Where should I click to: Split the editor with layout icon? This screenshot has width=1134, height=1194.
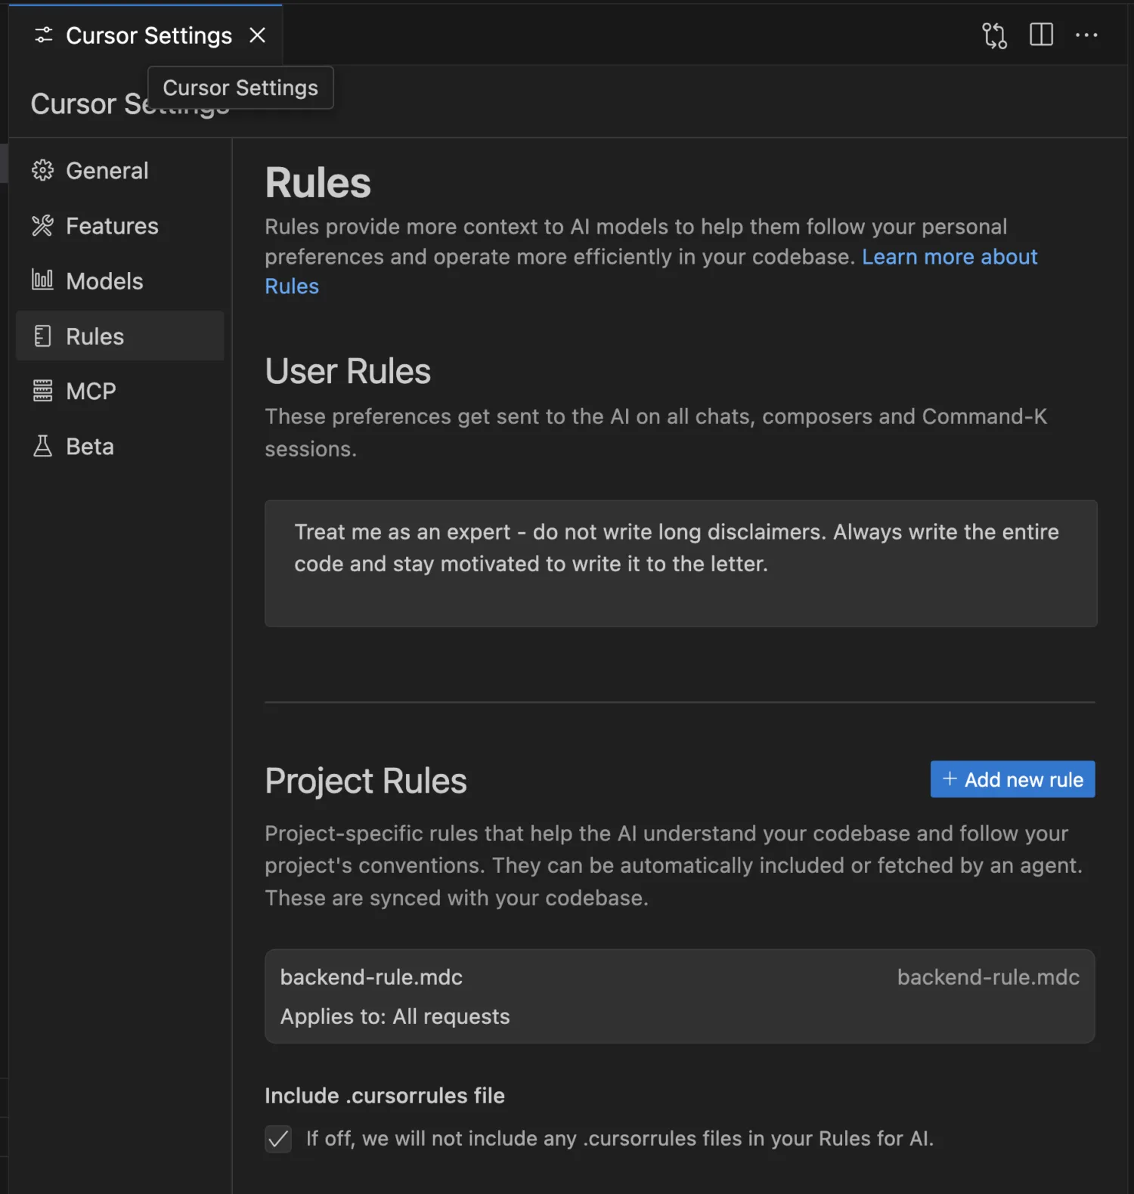click(1041, 35)
